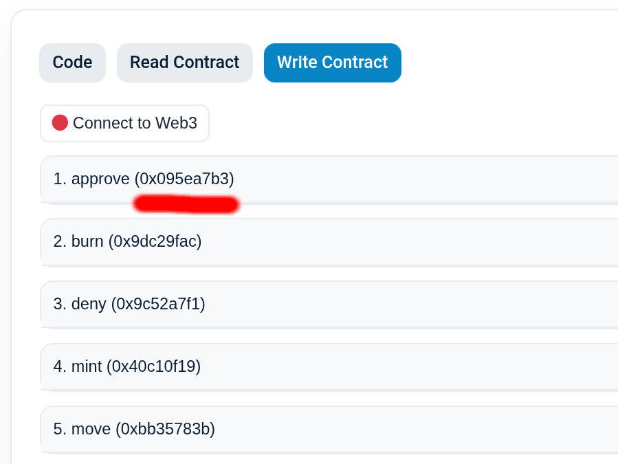
Task: Click the red Web3 connection status dot
Action: tap(60, 122)
